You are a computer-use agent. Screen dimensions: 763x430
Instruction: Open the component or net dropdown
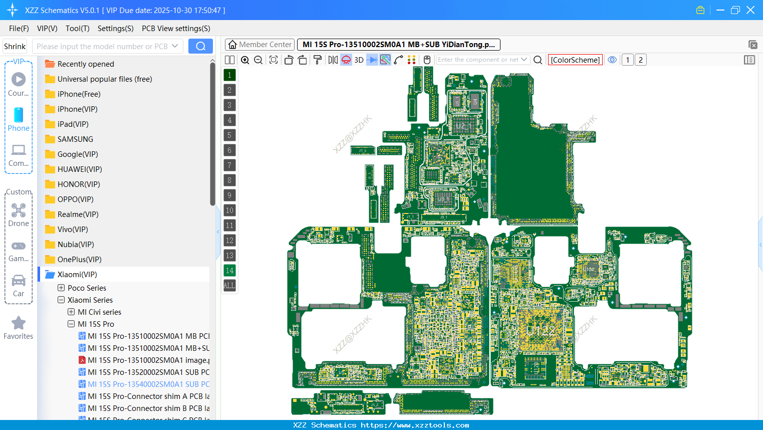pyautogui.click(x=524, y=60)
